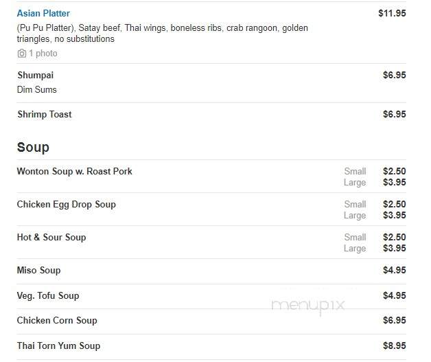
Task: Click the menupix watermark logo
Action: click(308, 306)
